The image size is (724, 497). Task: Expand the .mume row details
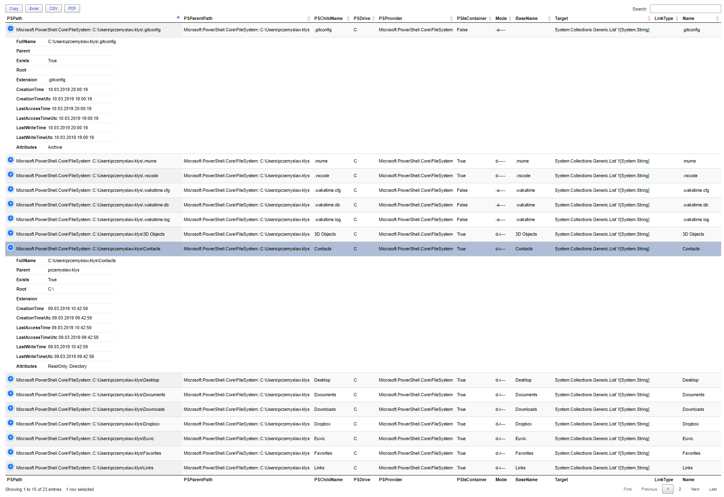pos(11,160)
